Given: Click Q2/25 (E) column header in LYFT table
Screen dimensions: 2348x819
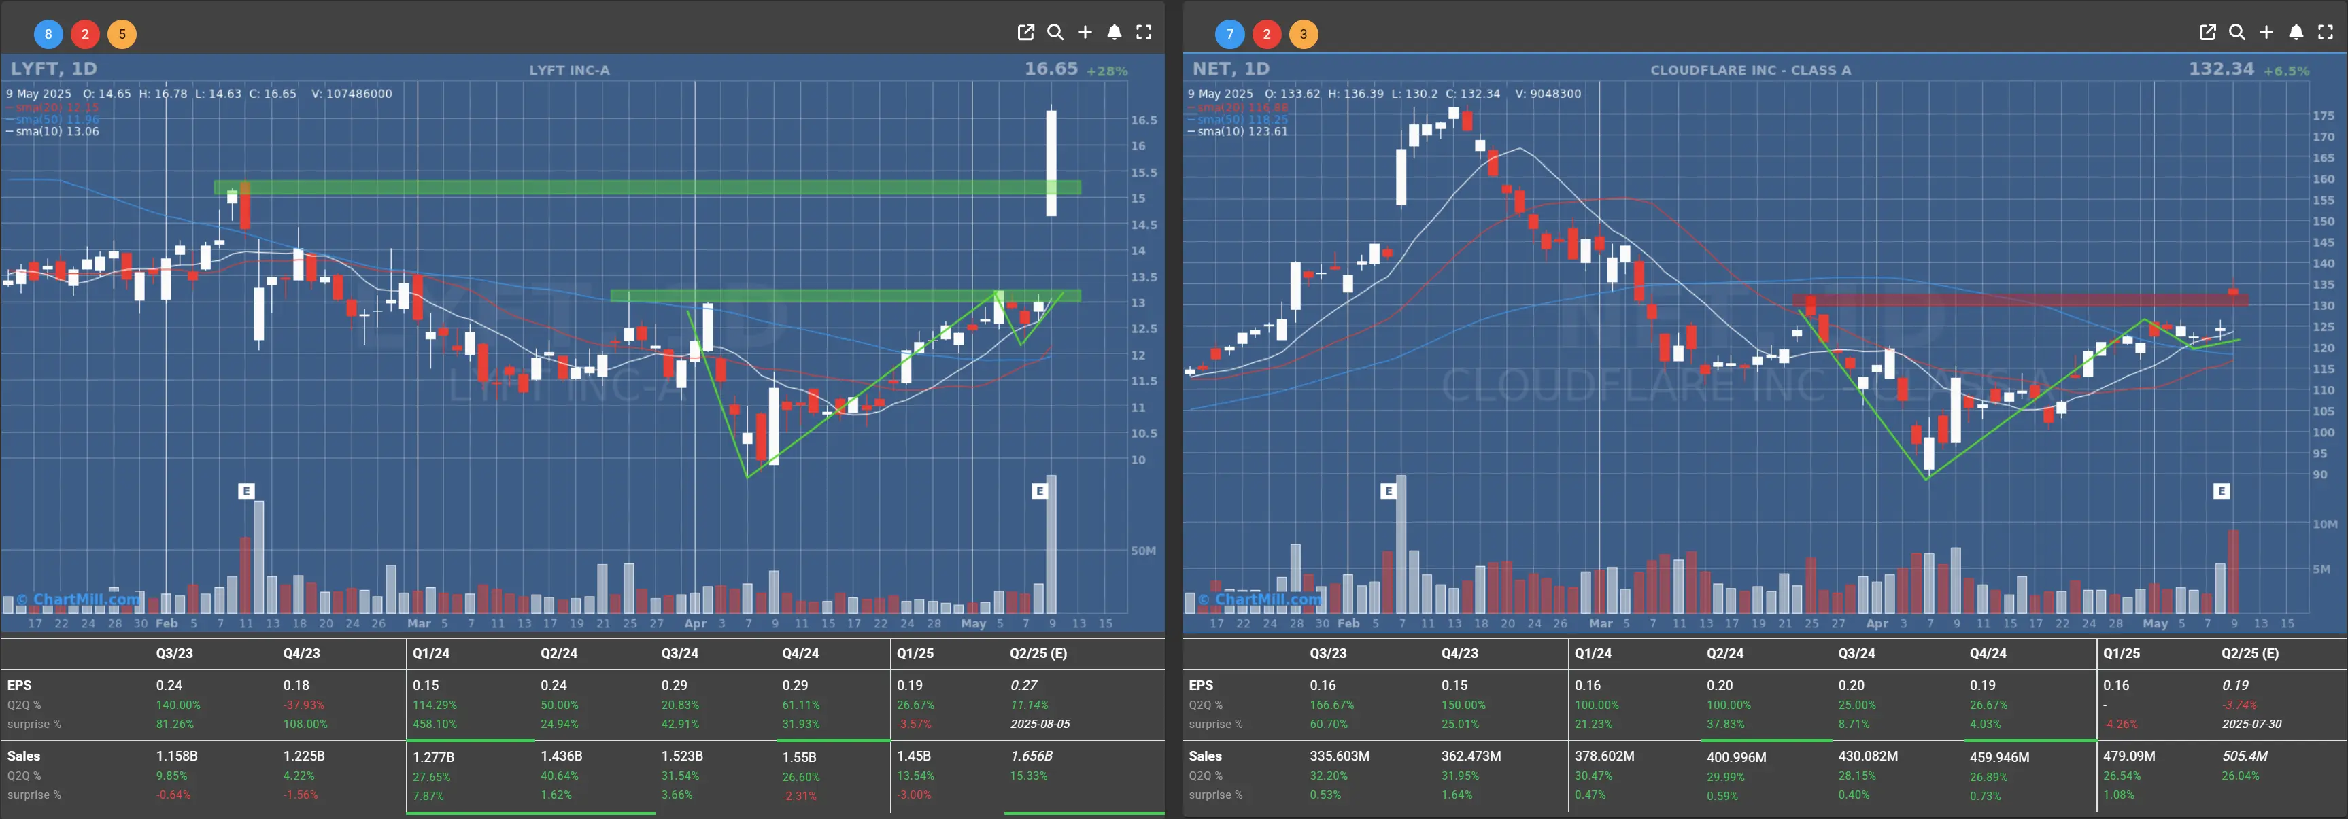Looking at the screenshot, I should pyautogui.click(x=1037, y=653).
